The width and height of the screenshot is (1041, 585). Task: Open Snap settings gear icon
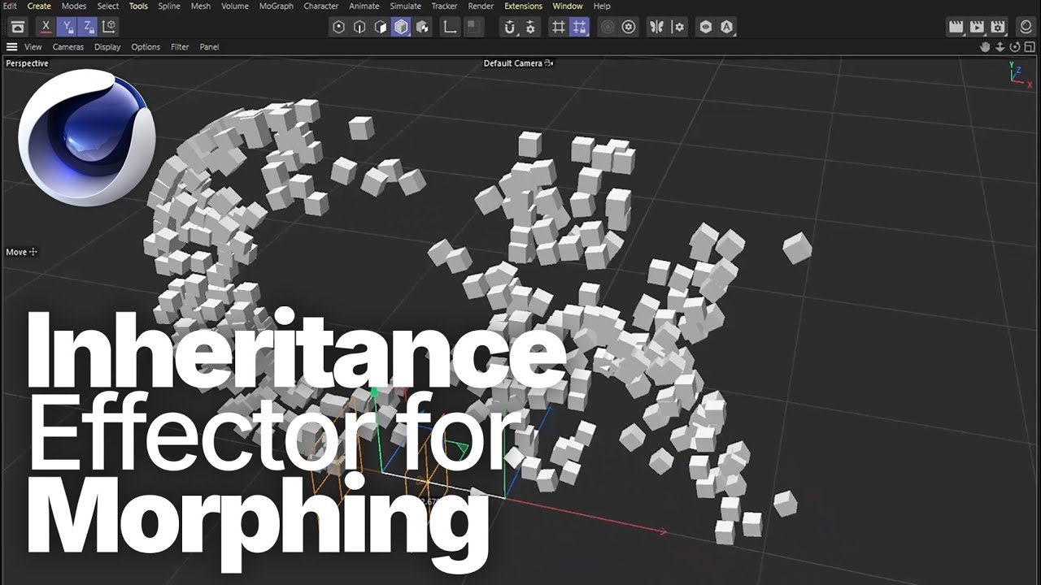pyautogui.click(x=531, y=27)
